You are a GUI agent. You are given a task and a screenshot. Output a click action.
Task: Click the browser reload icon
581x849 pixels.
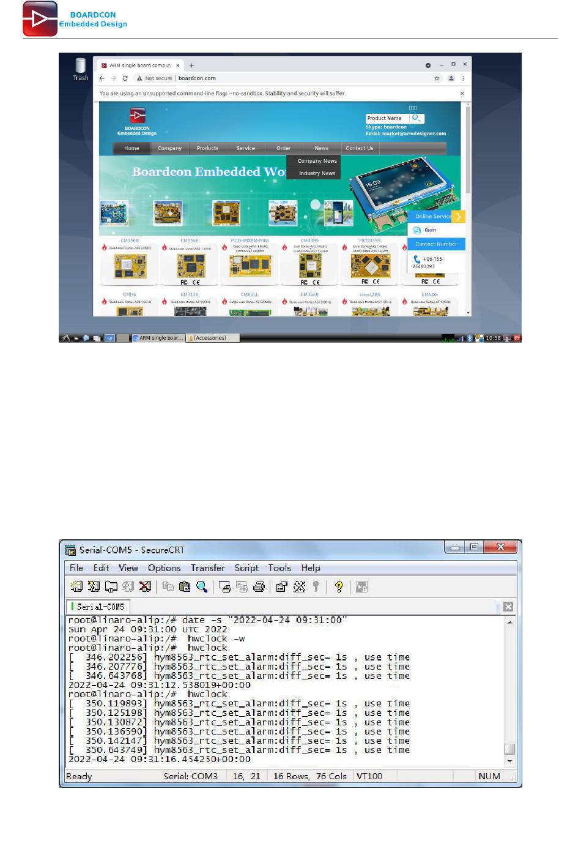[125, 78]
